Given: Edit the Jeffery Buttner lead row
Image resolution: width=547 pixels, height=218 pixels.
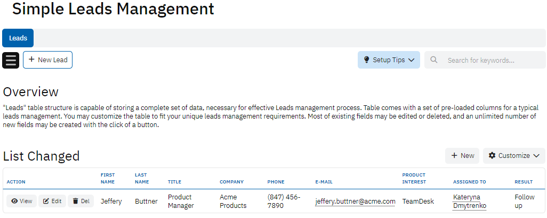Looking at the screenshot, I should (x=52, y=201).
